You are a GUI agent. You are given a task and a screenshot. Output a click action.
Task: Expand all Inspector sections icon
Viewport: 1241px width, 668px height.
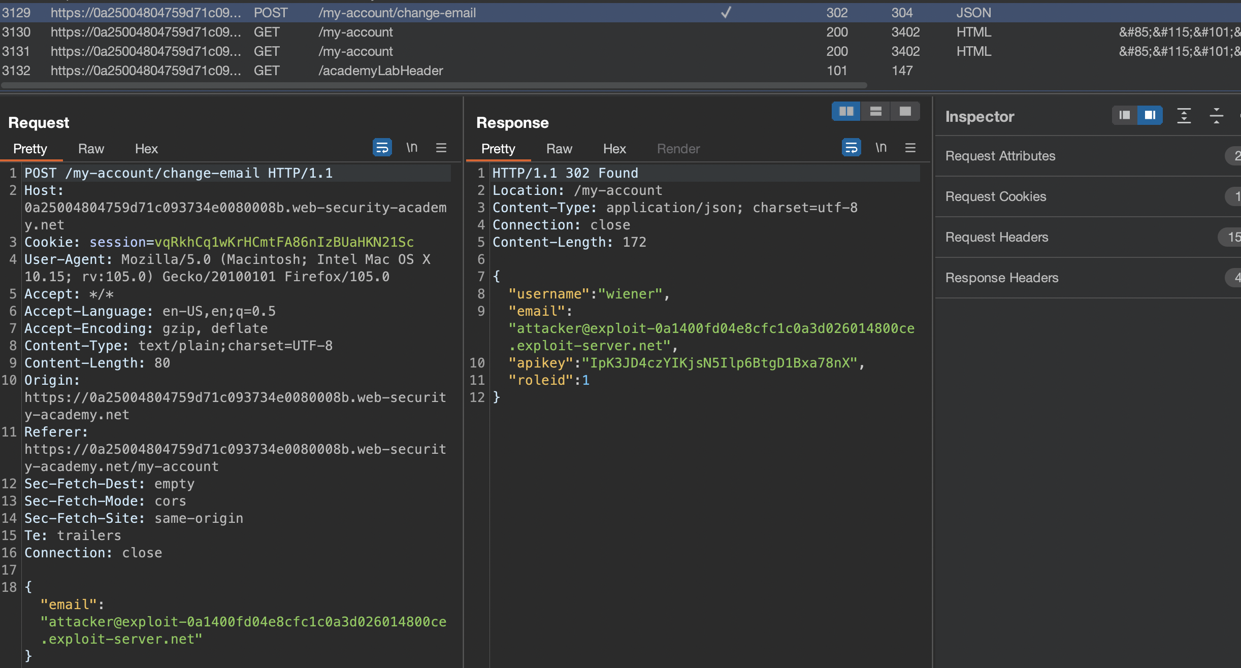(1184, 116)
